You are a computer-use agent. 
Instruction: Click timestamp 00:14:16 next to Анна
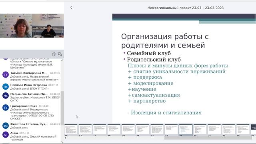click(24, 133)
